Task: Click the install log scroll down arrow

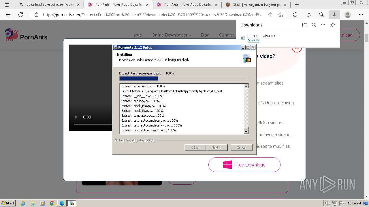Action: point(246,132)
